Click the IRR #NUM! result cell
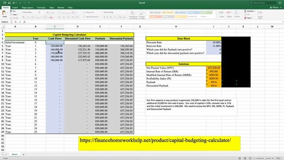Screen dimensions: 284x160 214,72
